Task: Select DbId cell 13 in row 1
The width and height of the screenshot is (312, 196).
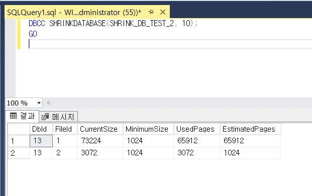Action: [x=41, y=141]
